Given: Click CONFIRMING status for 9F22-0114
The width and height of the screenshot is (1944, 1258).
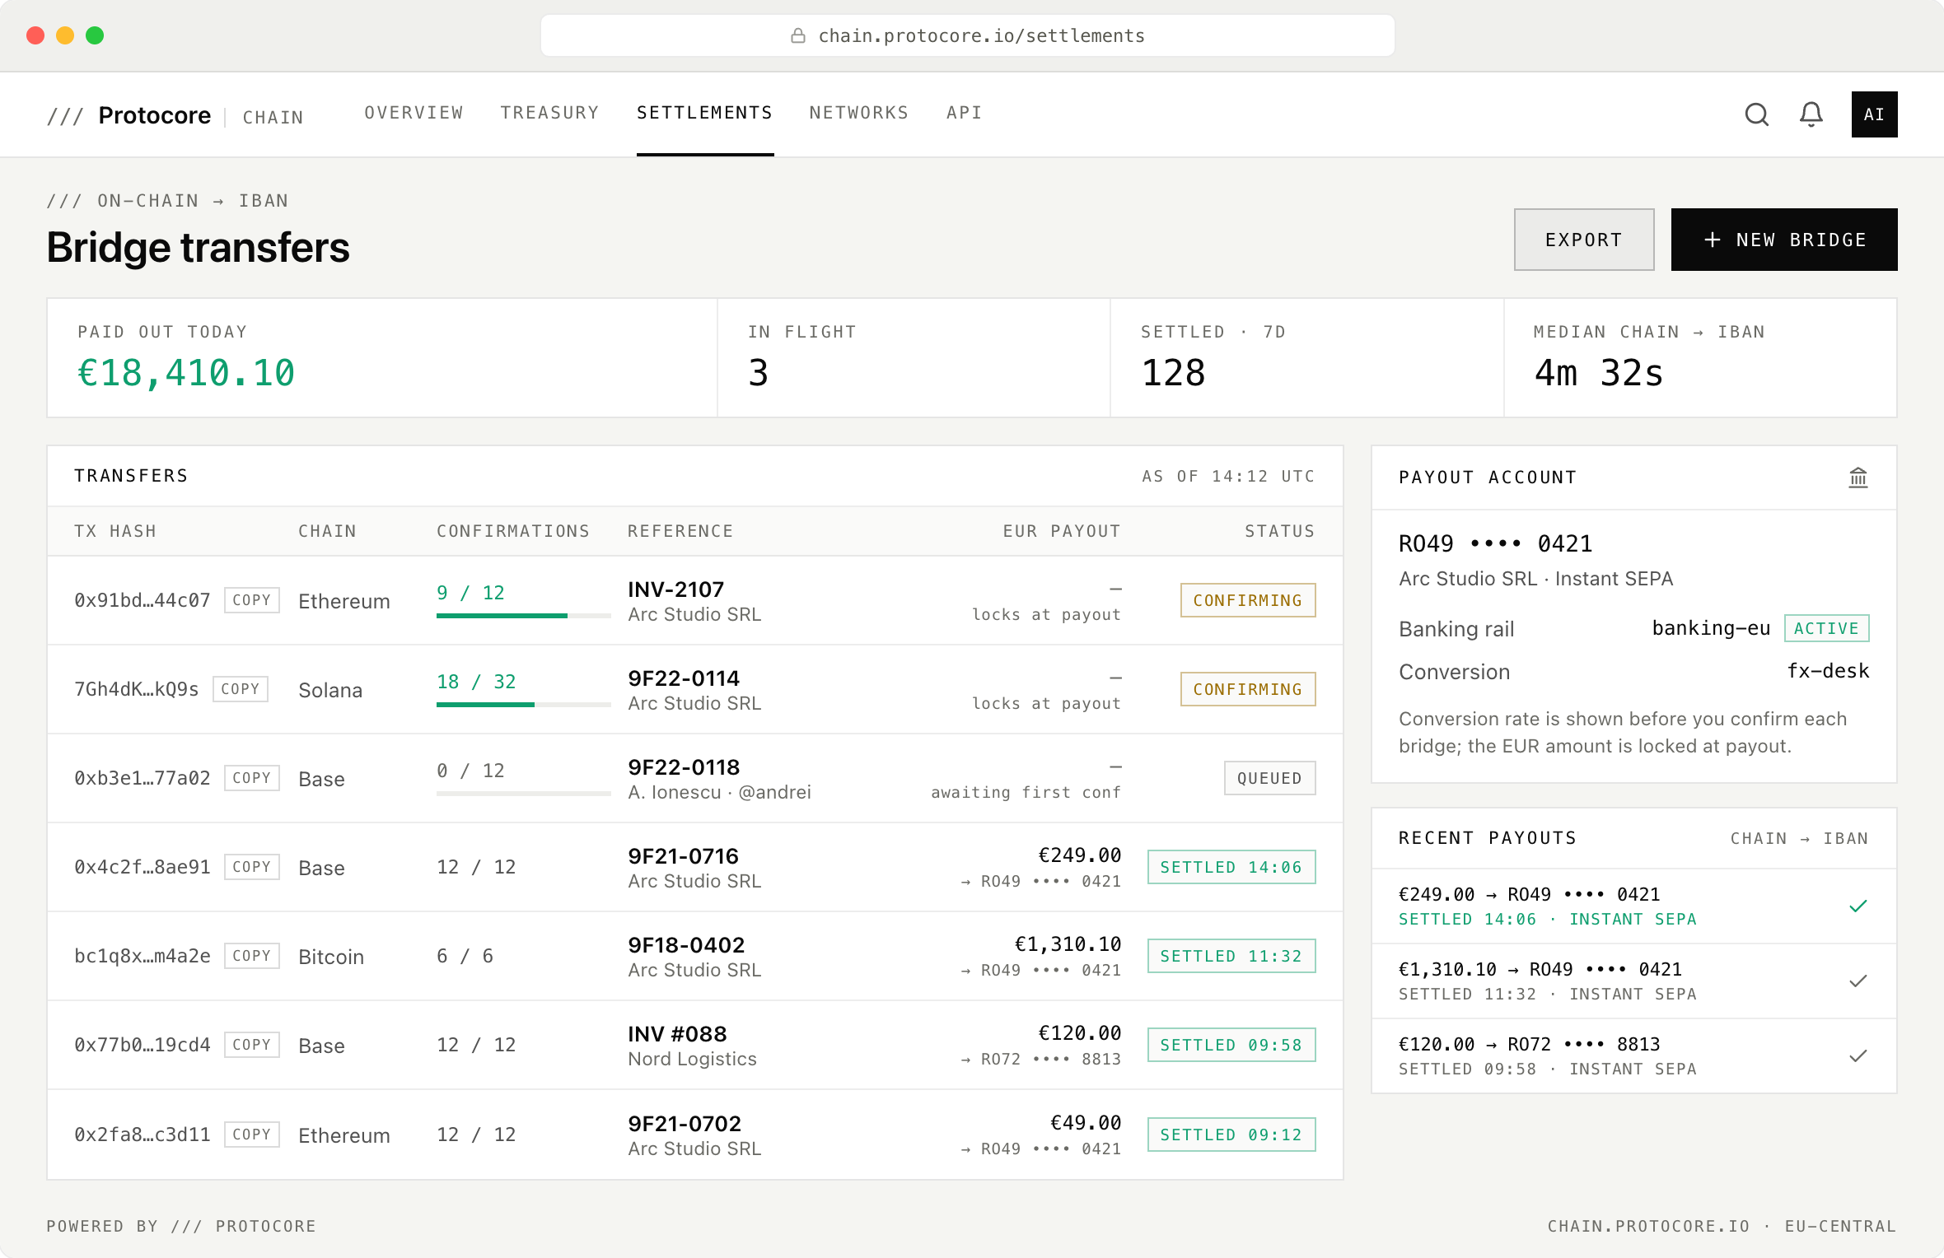Looking at the screenshot, I should [x=1248, y=689].
